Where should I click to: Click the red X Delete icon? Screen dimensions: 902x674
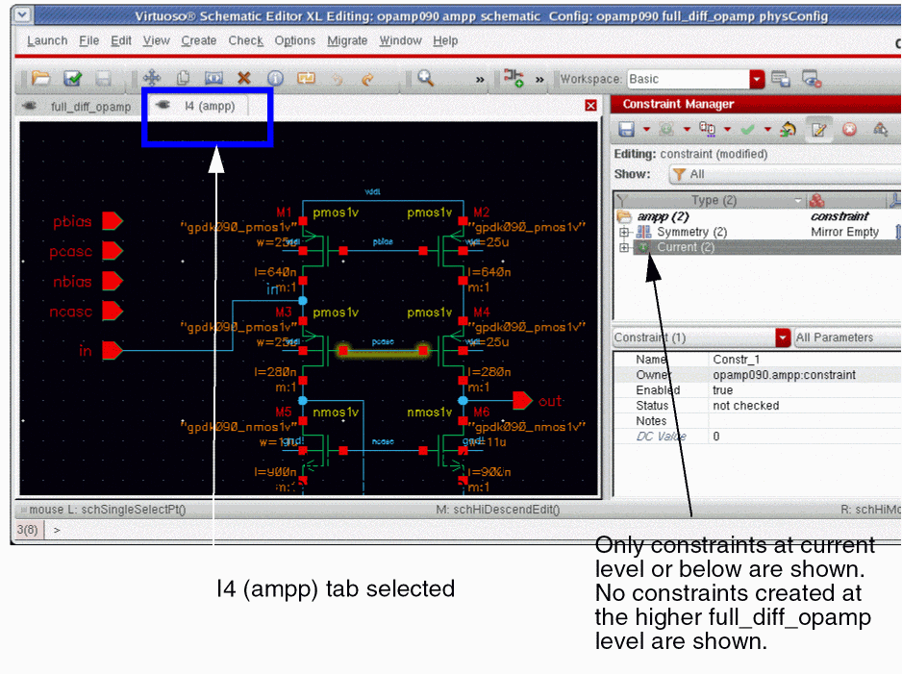coord(244,79)
